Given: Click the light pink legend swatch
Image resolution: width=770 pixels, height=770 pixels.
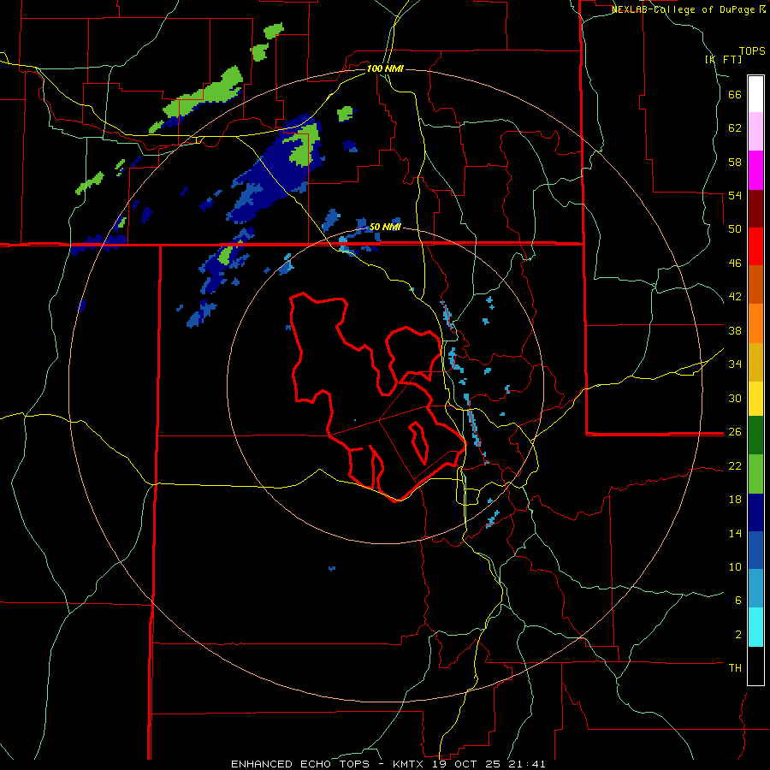Looking at the screenshot, I should [755, 132].
